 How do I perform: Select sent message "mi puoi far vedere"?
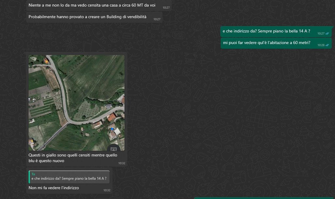266,43
